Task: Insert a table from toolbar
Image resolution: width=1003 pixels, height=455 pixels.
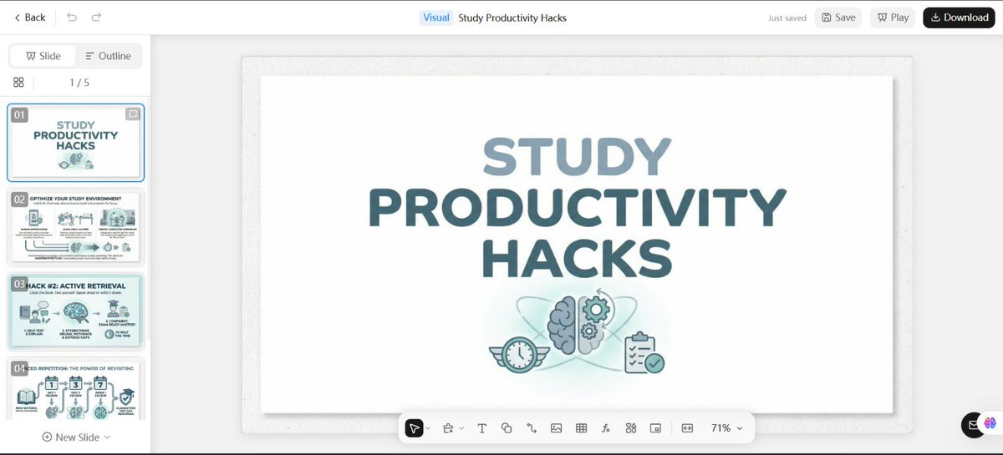Action: click(581, 428)
